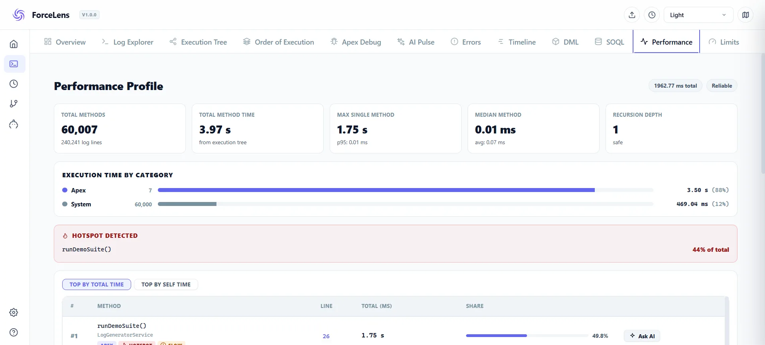Click the upload export icon button
Viewport: 765px width, 345px height.
point(632,15)
